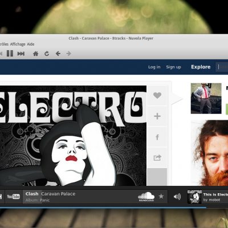Share the mix on Facebook
The height and width of the screenshot is (228, 228).
tap(157, 137)
